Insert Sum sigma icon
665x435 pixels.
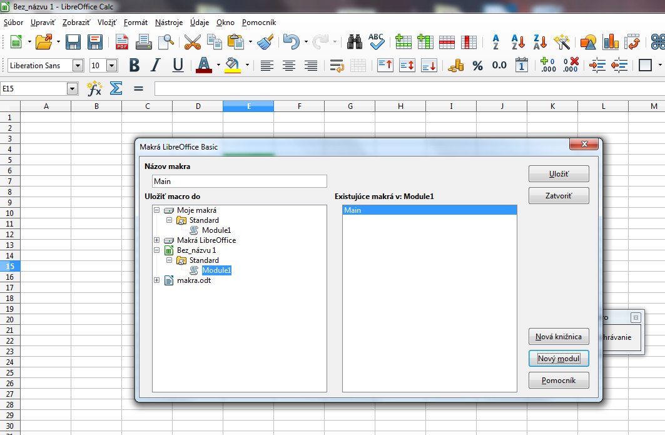click(x=116, y=88)
